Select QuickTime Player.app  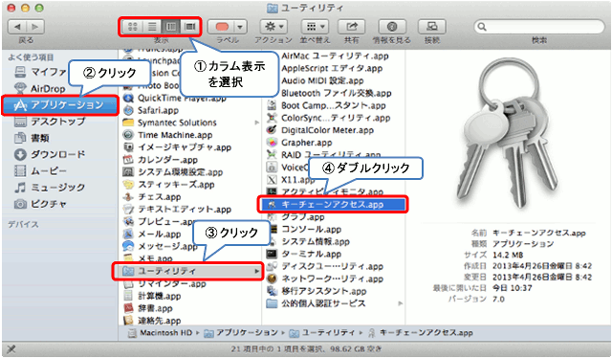(174, 98)
